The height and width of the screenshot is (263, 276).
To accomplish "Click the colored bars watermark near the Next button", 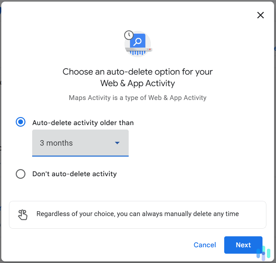I will pos(264,254).
